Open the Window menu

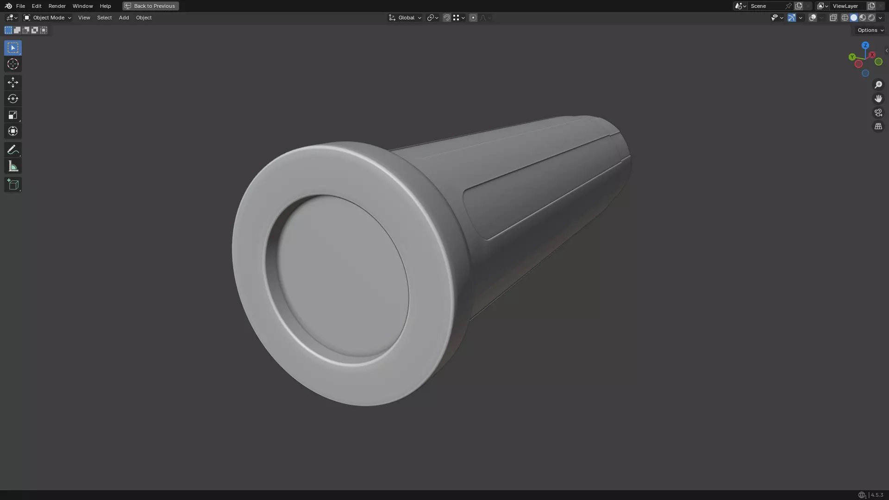82,6
